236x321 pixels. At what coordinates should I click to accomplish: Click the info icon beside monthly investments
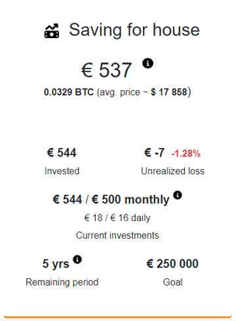(x=178, y=195)
